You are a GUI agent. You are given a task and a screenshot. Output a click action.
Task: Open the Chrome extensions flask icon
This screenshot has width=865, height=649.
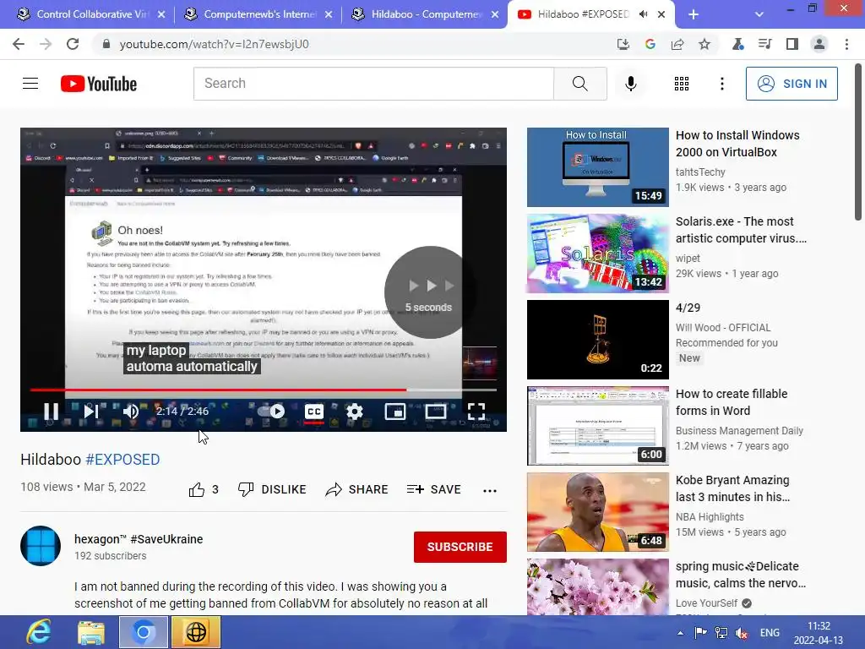tap(737, 44)
